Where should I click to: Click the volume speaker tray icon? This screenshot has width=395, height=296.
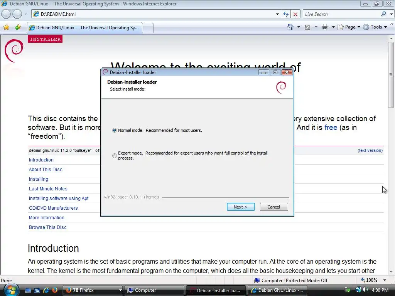click(365, 290)
